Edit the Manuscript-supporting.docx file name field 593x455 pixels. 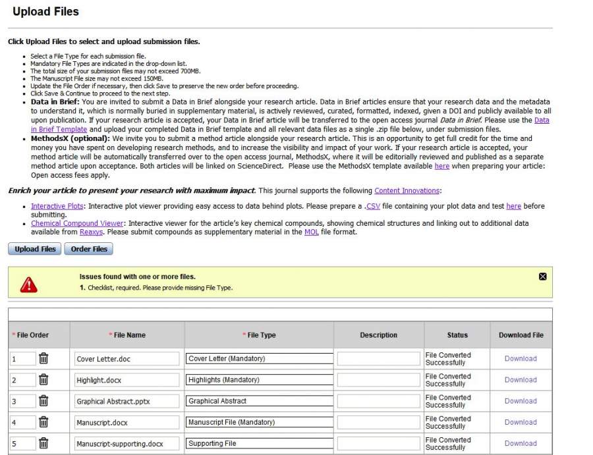[x=127, y=443]
